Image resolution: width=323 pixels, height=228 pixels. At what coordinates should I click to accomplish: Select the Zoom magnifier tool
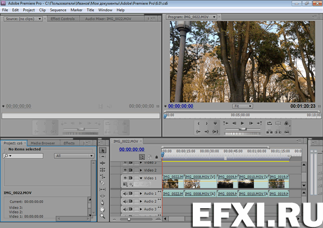pos(103,216)
